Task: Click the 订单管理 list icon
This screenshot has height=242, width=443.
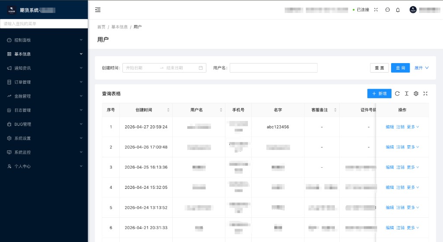Action: tap(9, 82)
